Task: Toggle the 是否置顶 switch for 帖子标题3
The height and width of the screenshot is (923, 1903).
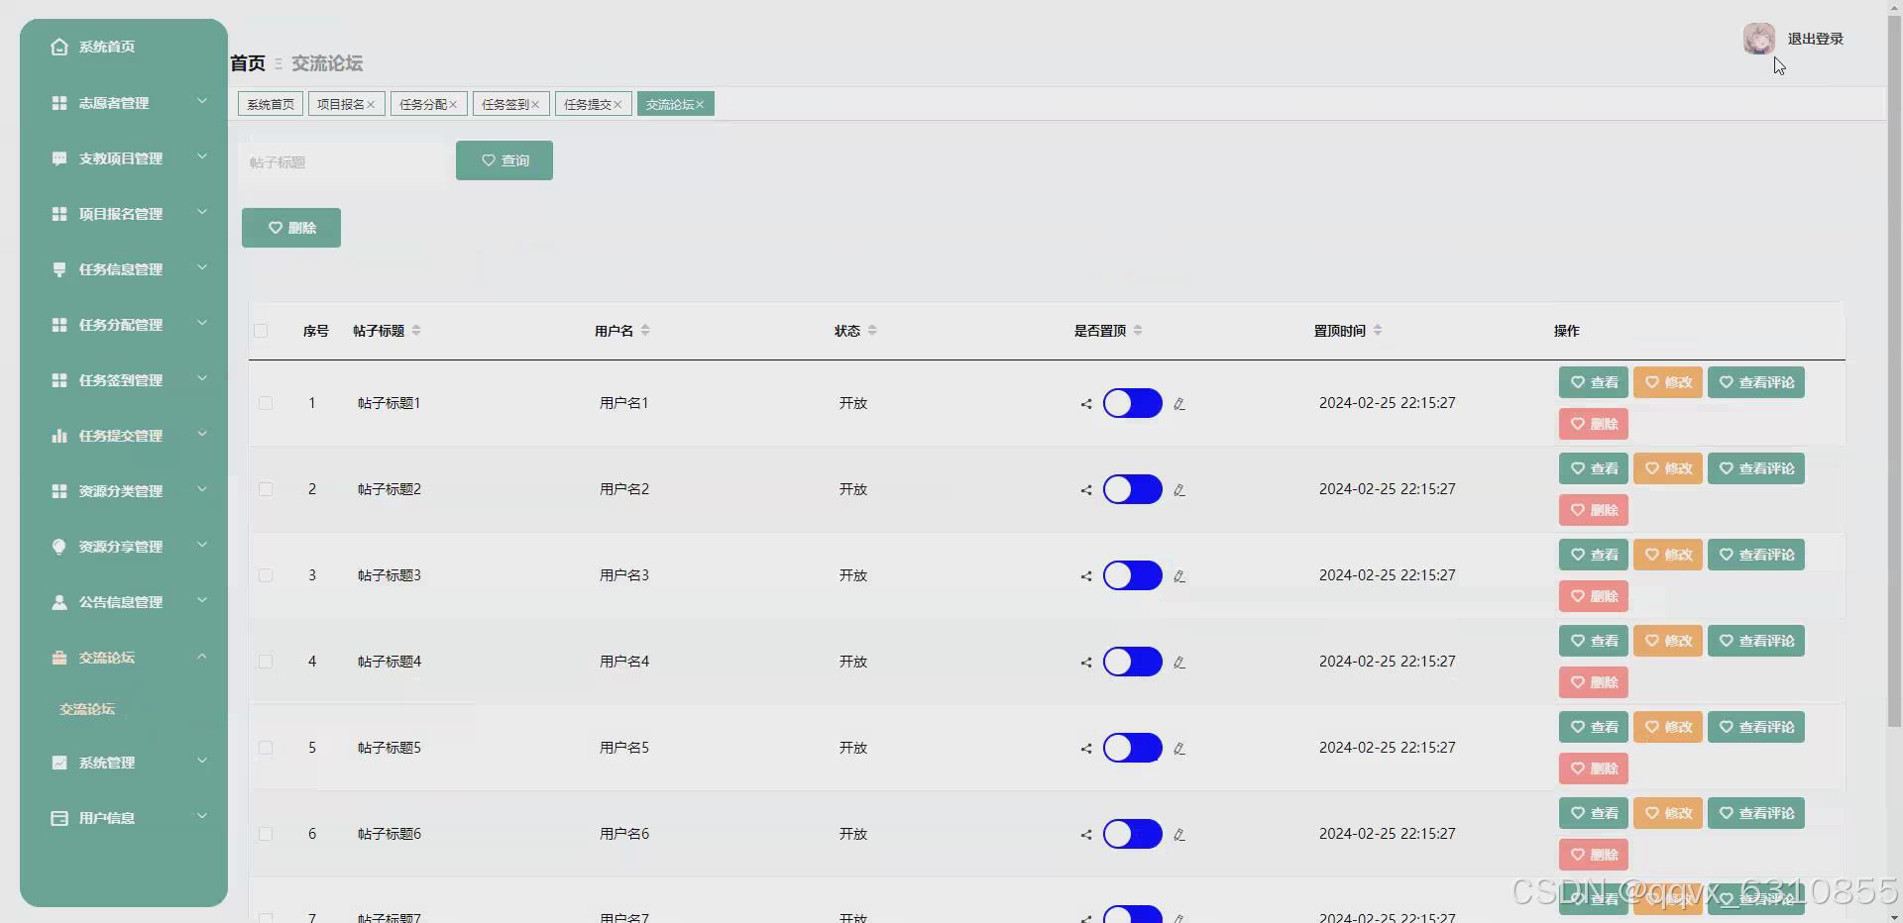Action: (x=1133, y=575)
